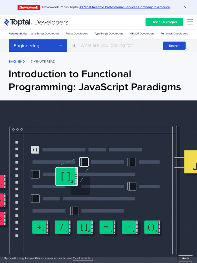The image size is (197, 263).
Task: Dismiss the Newsweek announcement banner
Action: coord(185,7)
